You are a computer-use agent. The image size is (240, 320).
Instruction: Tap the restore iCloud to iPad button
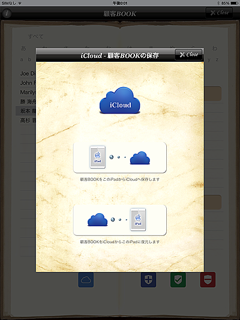click(119, 220)
